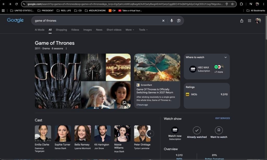Click the Google logo

coord(15,20)
